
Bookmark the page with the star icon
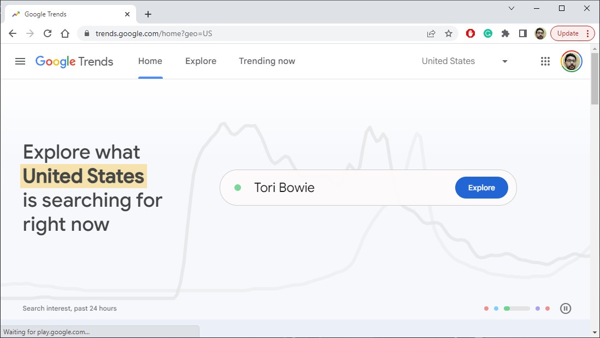click(449, 33)
